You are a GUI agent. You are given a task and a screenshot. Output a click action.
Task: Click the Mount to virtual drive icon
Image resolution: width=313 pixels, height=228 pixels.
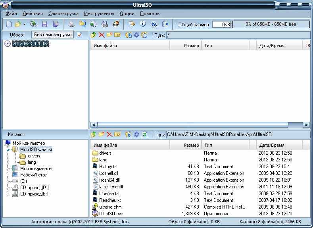[x=105, y=24]
